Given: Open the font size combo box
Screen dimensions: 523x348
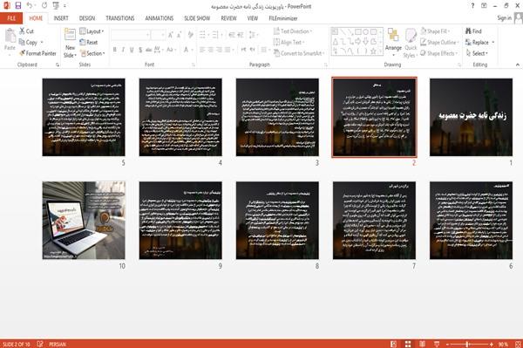Looking at the screenshot, I should pos(158,35).
